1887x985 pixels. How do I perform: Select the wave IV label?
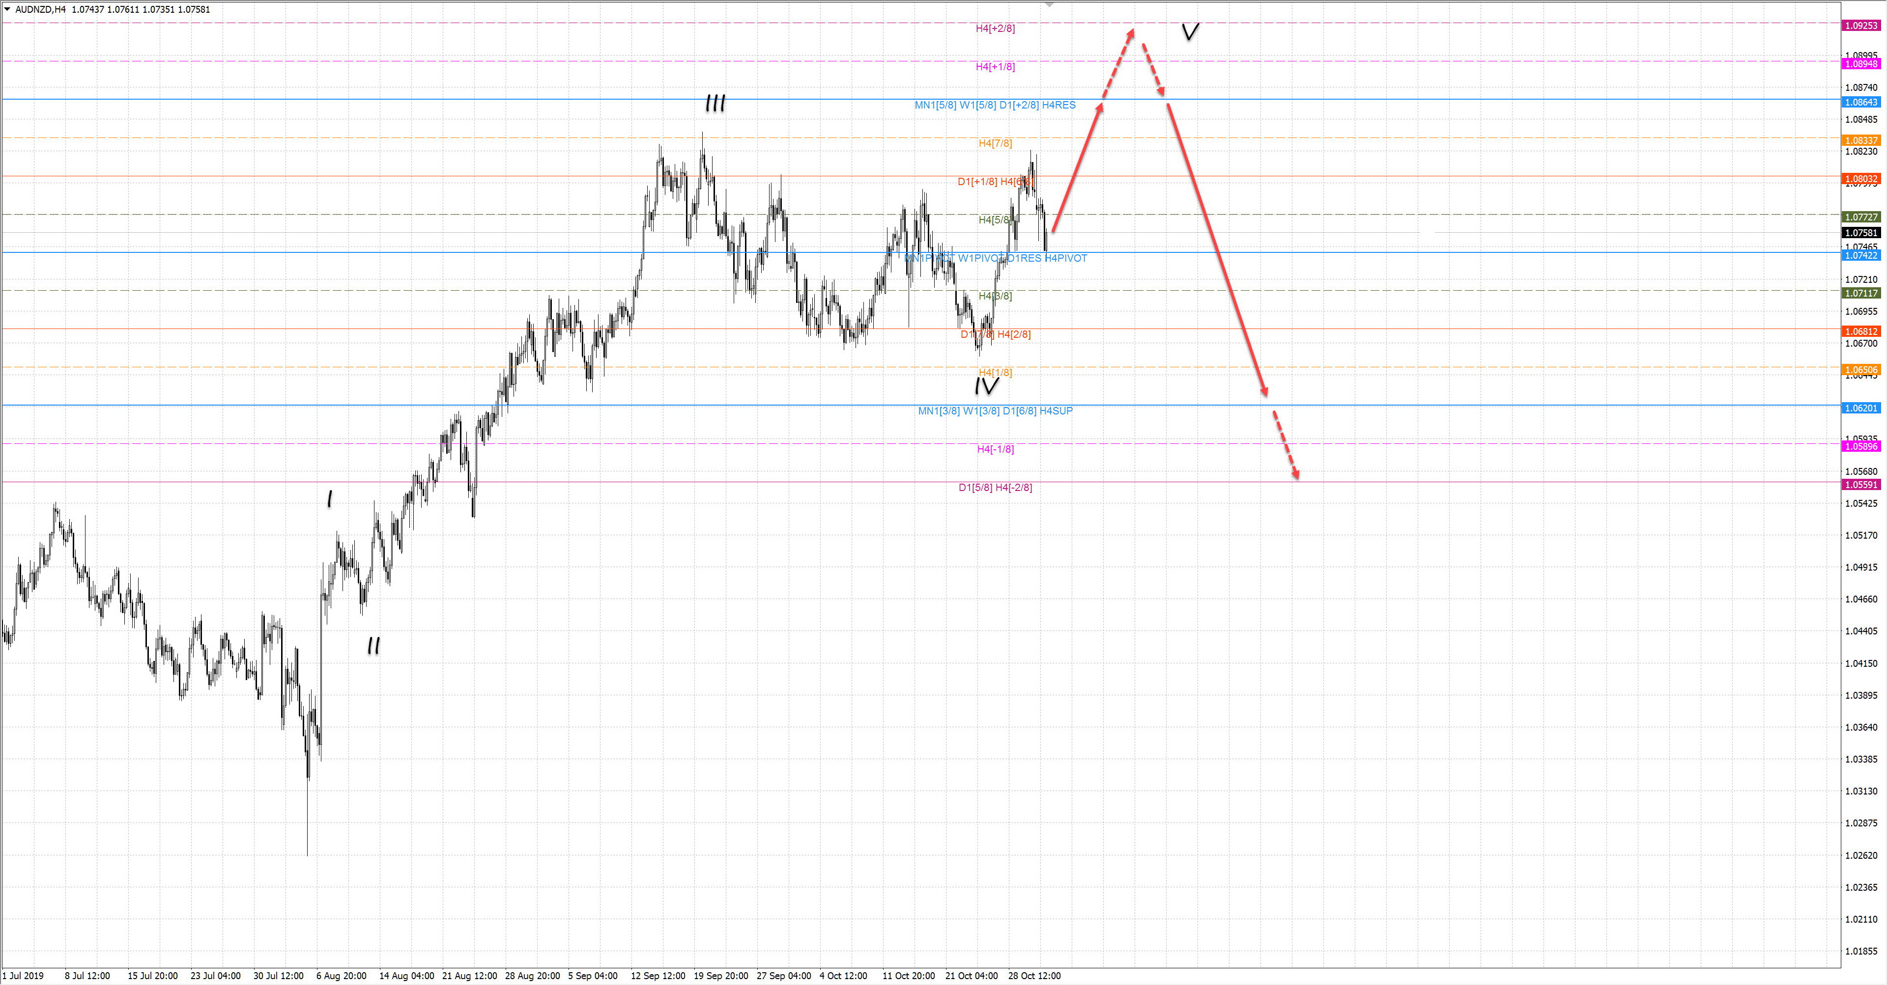click(x=986, y=385)
